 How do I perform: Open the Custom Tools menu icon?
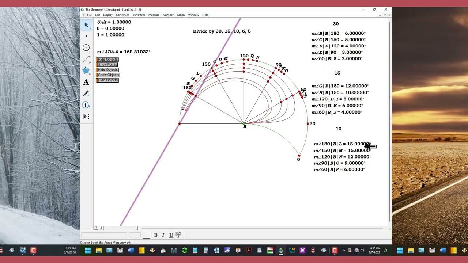pyautogui.click(x=86, y=116)
